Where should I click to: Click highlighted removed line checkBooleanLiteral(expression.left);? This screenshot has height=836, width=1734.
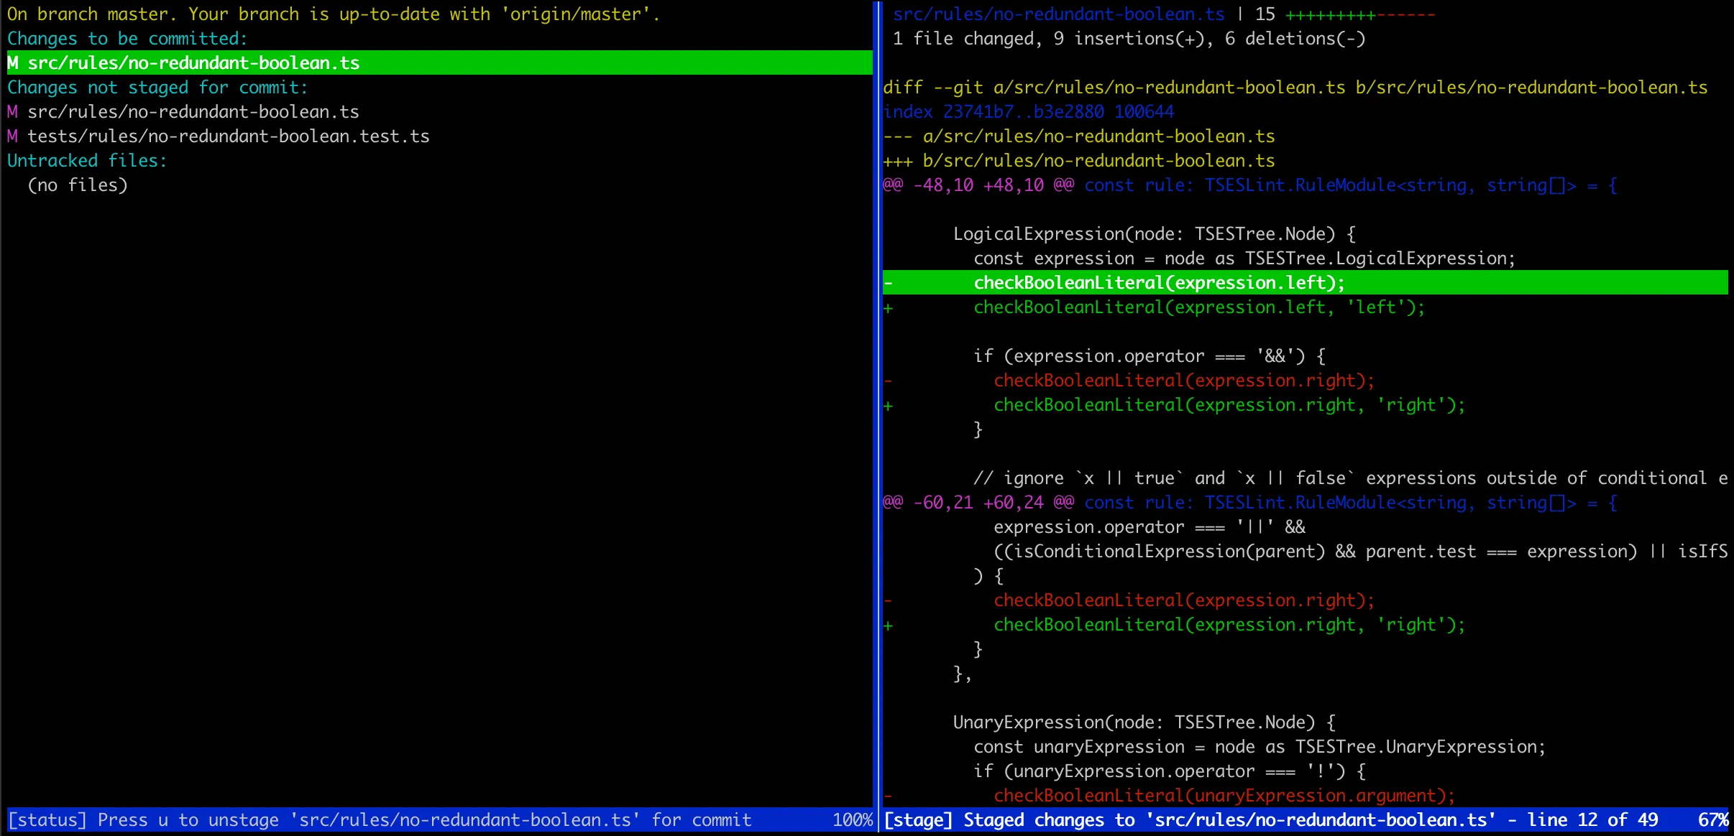(x=1305, y=282)
